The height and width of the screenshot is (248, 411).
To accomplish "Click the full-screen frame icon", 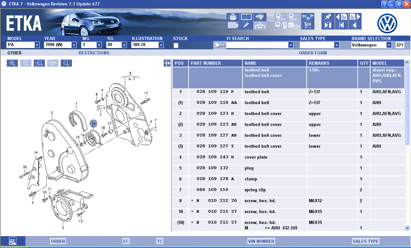I will coord(246,17).
